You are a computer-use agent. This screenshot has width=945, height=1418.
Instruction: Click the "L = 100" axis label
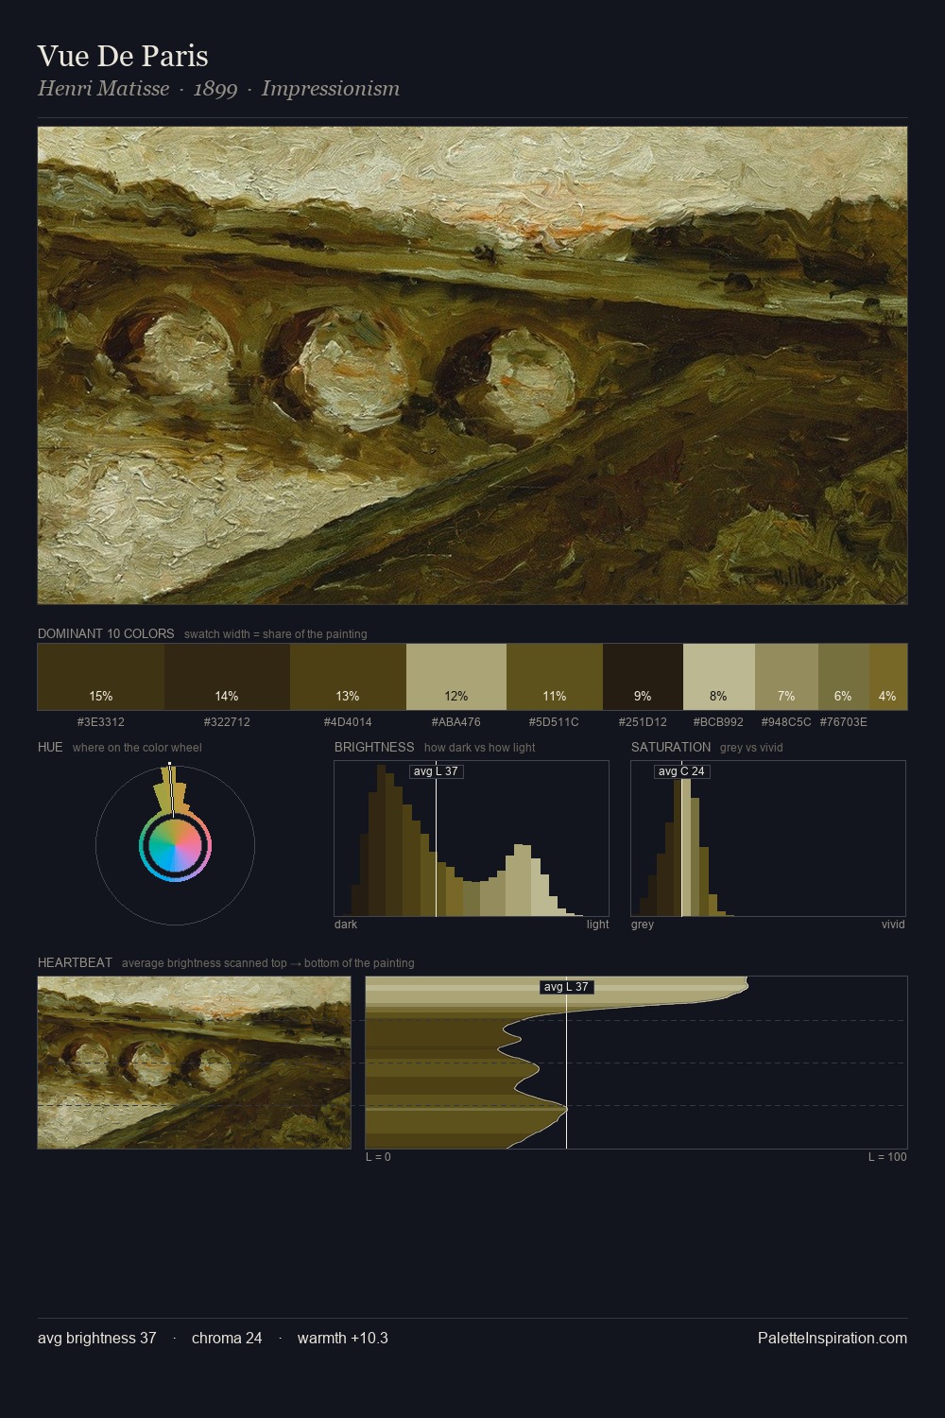[887, 1157]
